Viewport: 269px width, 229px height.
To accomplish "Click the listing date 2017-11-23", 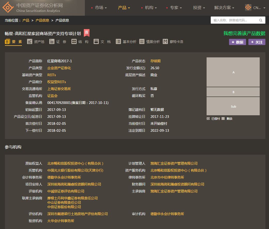I will click(x=160, y=117).
